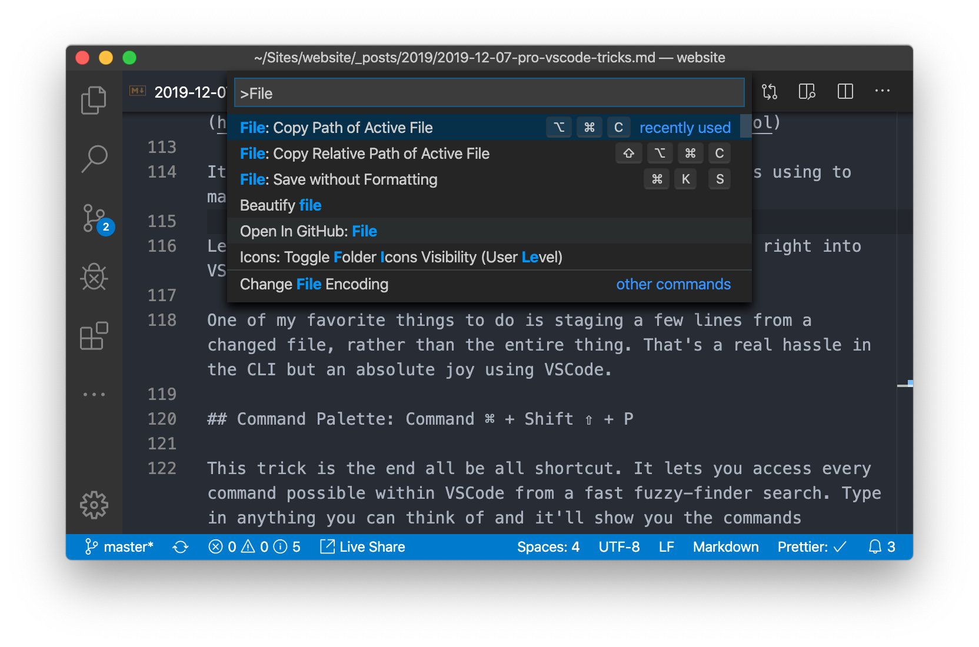Image resolution: width=979 pixels, height=647 pixels.
Task: Click line number 120 in gutter
Action: click(x=162, y=419)
